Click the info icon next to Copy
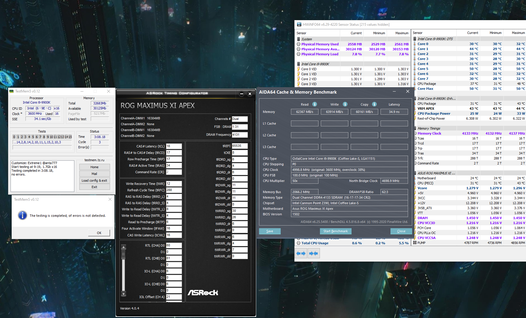This screenshot has width=526, height=318. tap(374, 104)
